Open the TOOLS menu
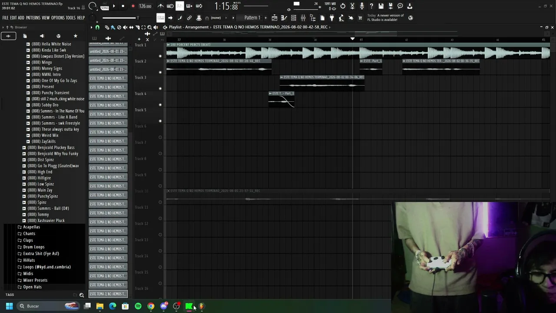Viewport: 556px width, 313px height. tap(70, 18)
